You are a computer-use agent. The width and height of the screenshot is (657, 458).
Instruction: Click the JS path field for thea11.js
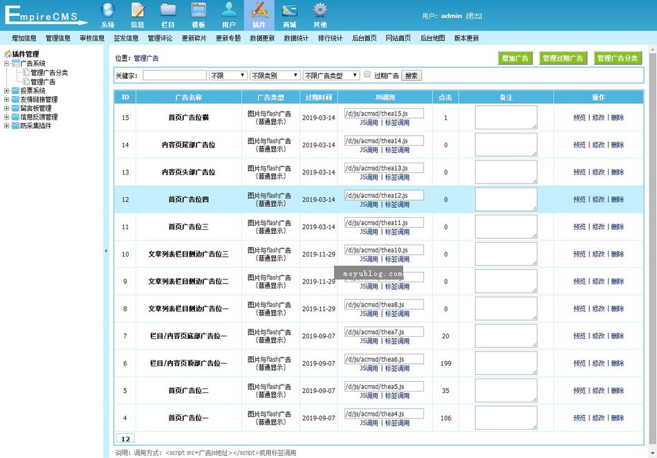pos(384,223)
